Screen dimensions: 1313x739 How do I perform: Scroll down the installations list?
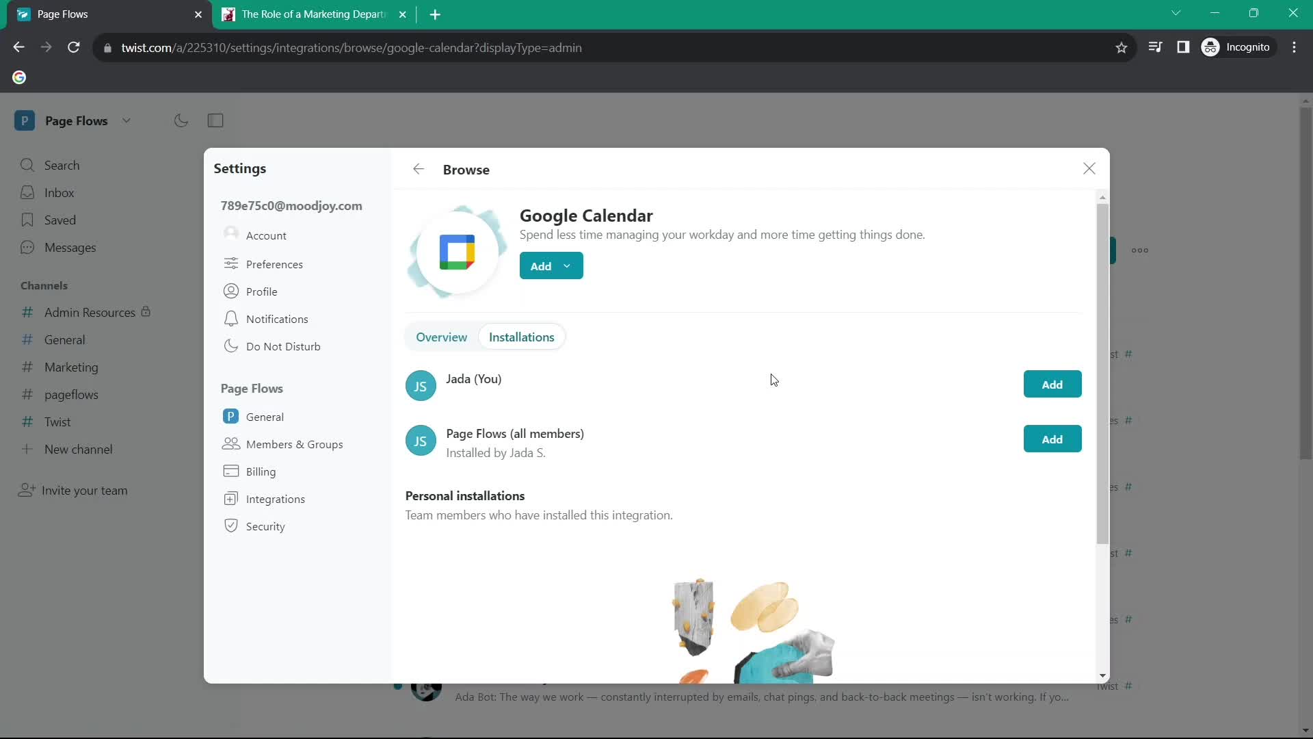(x=1102, y=675)
